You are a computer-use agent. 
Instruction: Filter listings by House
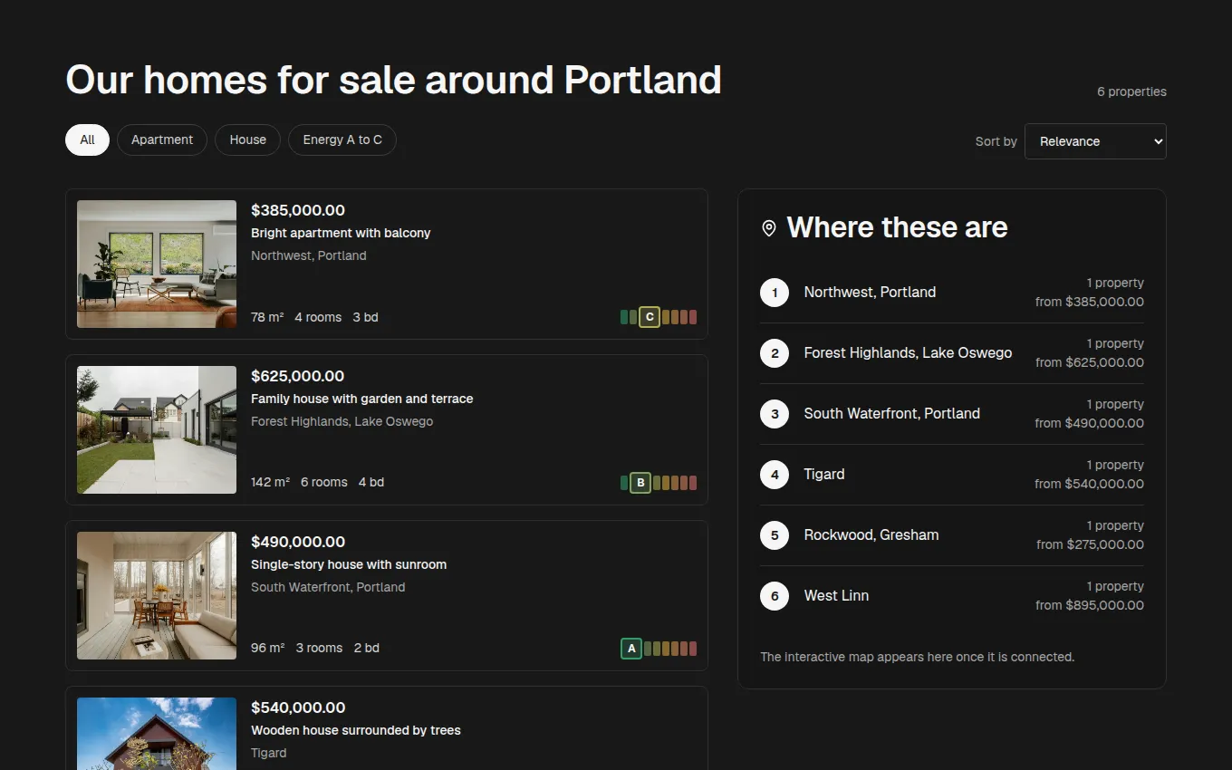(x=247, y=140)
